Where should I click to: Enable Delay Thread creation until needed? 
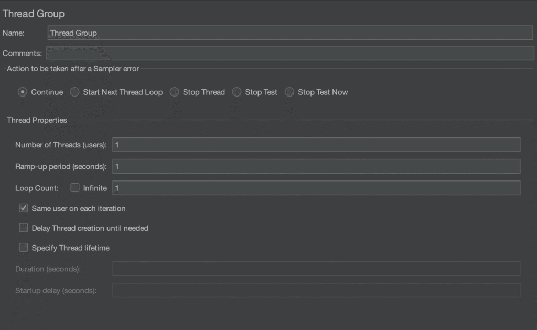(24, 228)
